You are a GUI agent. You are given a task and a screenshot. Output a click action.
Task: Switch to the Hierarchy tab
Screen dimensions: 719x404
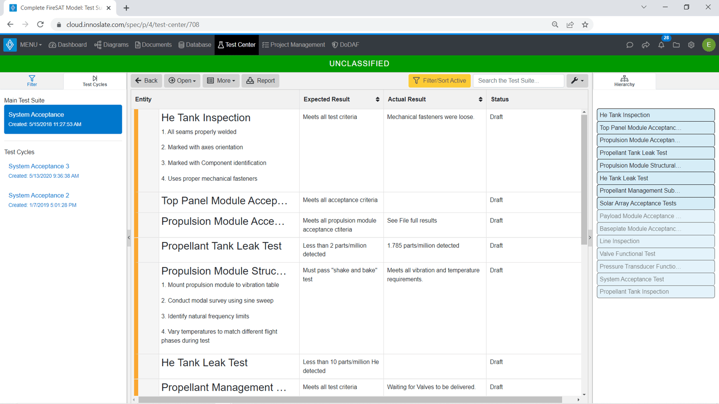(624, 81)
